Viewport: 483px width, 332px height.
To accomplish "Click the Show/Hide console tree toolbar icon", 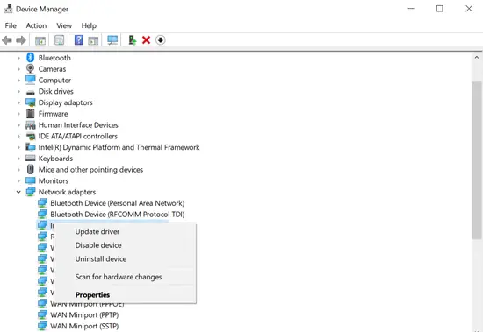I will tap(40, 40).
